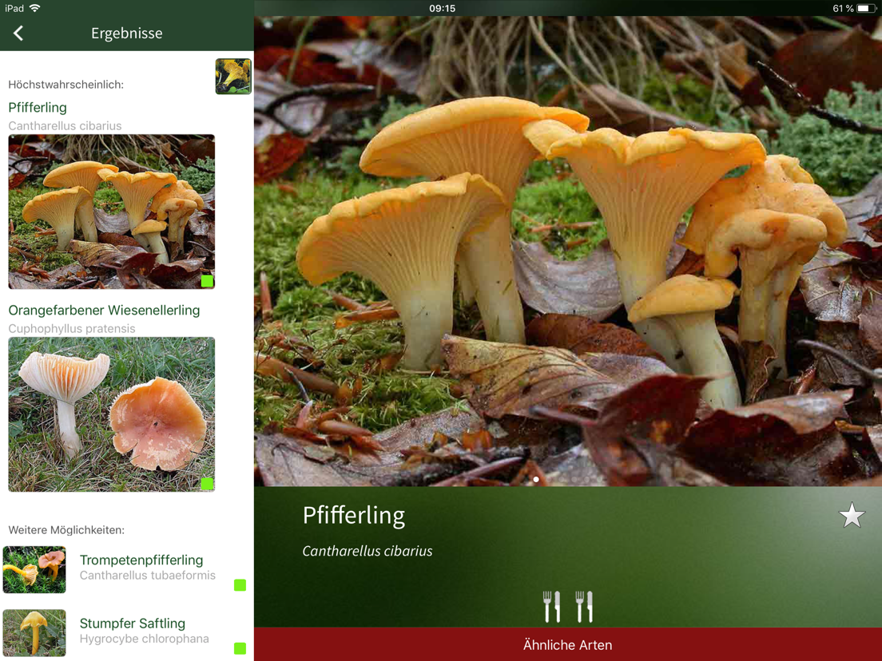
Task: Select the Pfifferling result title
Action: pos(38,107)
